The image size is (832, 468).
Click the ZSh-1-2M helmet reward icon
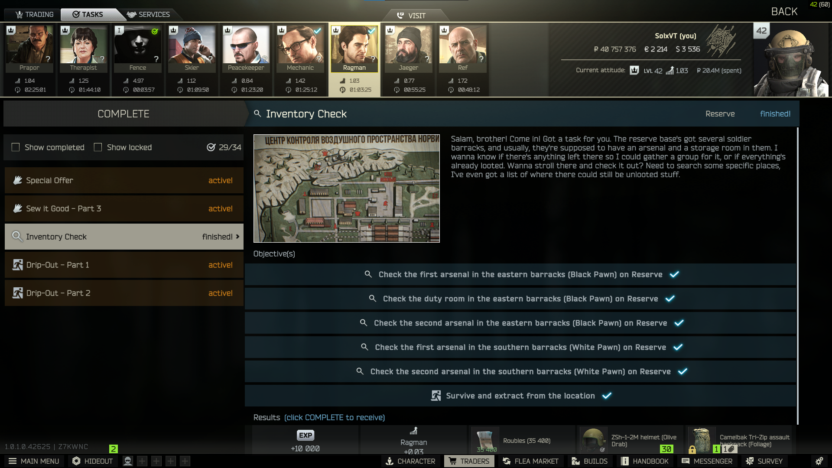click(x=593, y=440)
